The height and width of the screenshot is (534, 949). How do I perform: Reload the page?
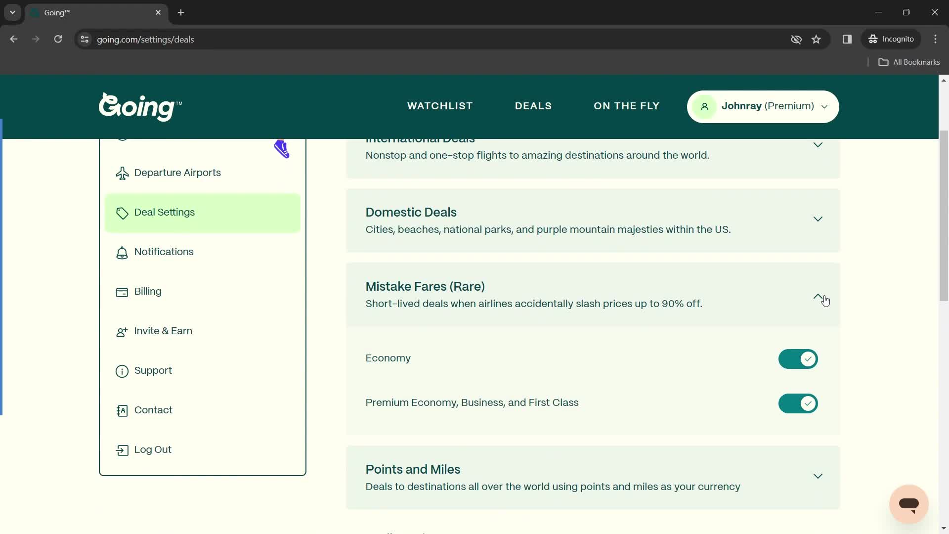58,39
